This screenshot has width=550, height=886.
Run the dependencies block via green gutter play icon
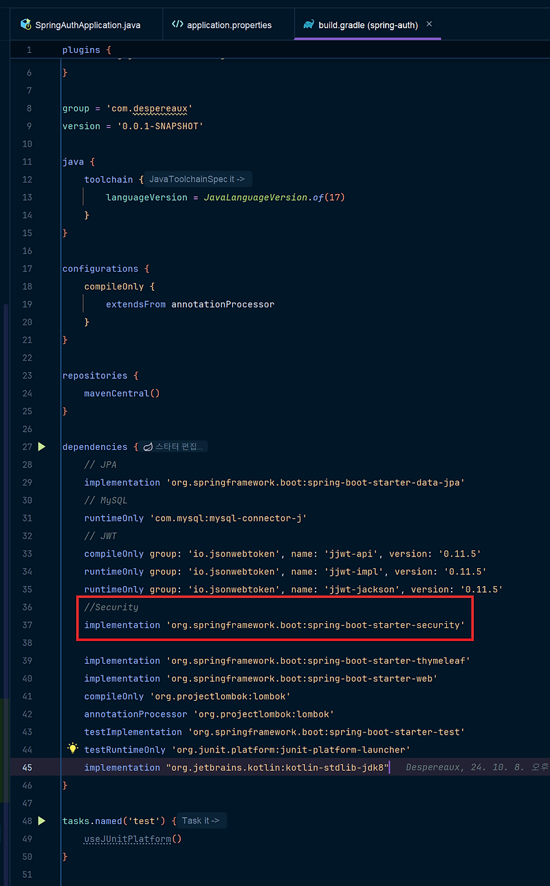point(41,446)
